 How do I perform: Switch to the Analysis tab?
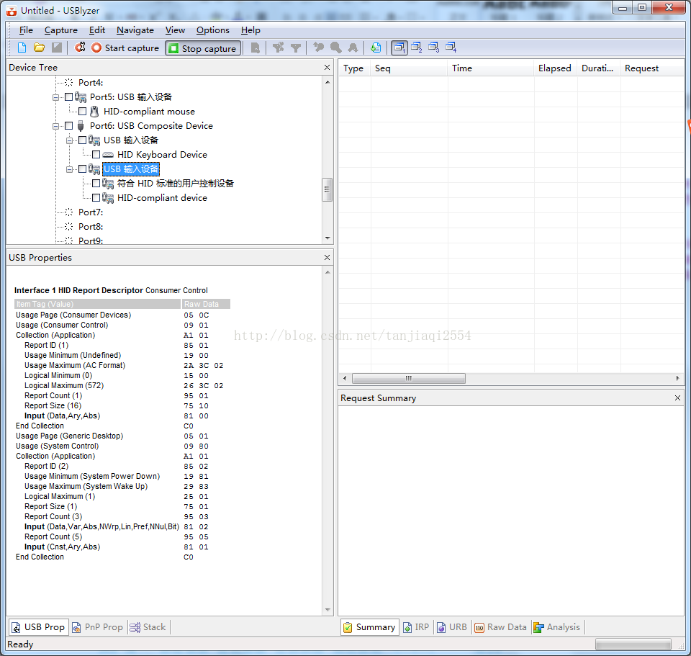click(x=556, y=627)
